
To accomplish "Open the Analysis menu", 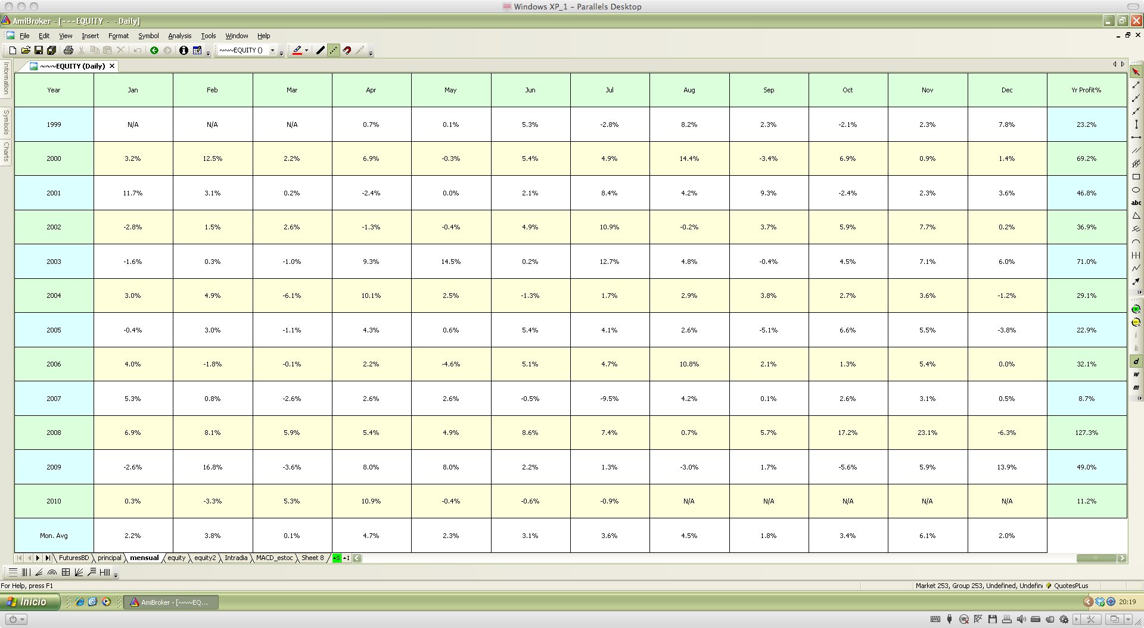I will 180,36.
